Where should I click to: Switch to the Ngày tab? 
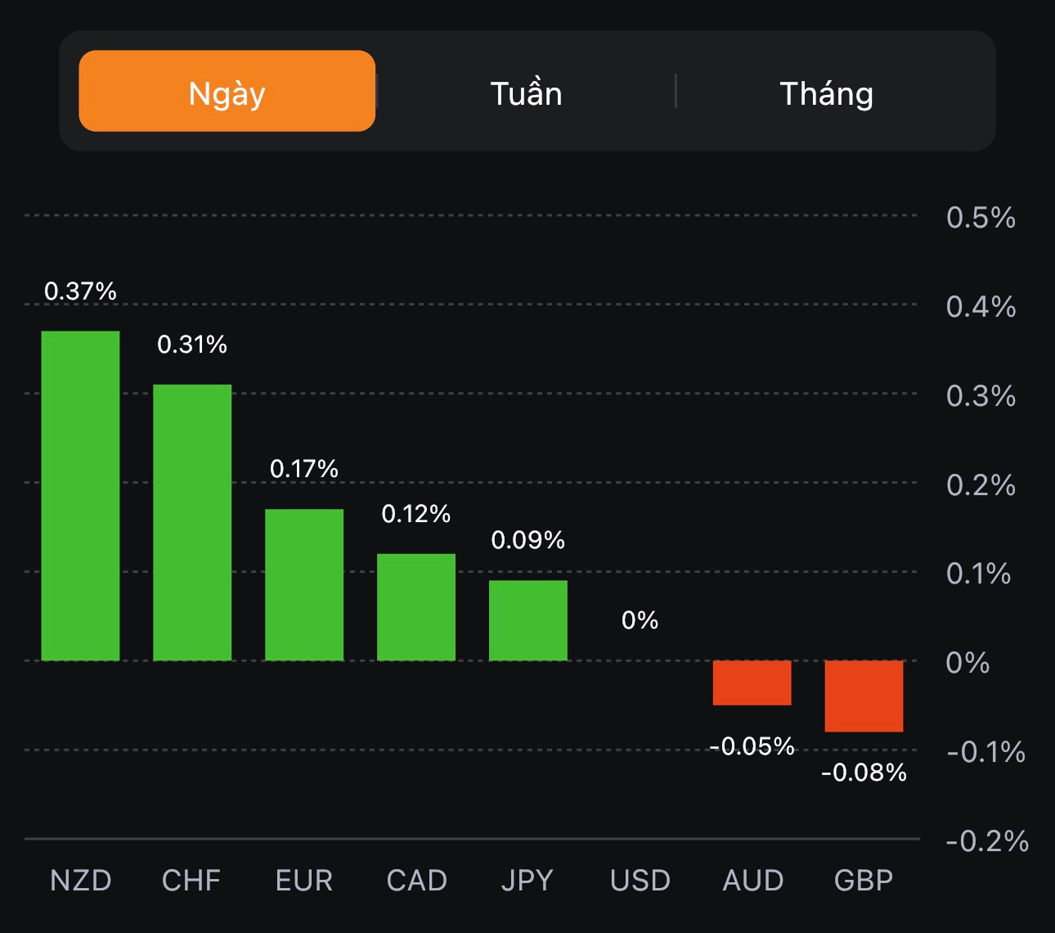[x=227, y=92]
